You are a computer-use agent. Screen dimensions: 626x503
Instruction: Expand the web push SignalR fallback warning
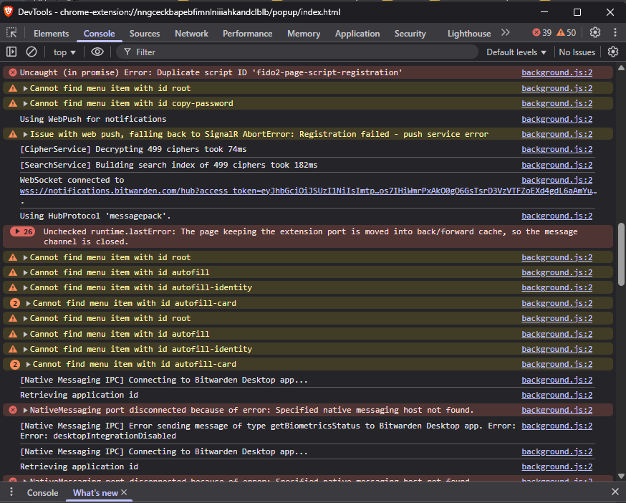pyautogui.click(x=26, y=135)
